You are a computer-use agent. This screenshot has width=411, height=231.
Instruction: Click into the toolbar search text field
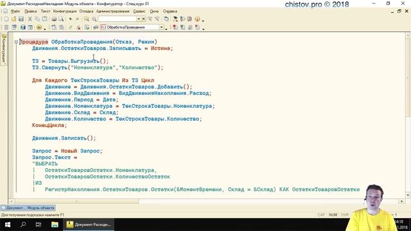coord(117,19)
